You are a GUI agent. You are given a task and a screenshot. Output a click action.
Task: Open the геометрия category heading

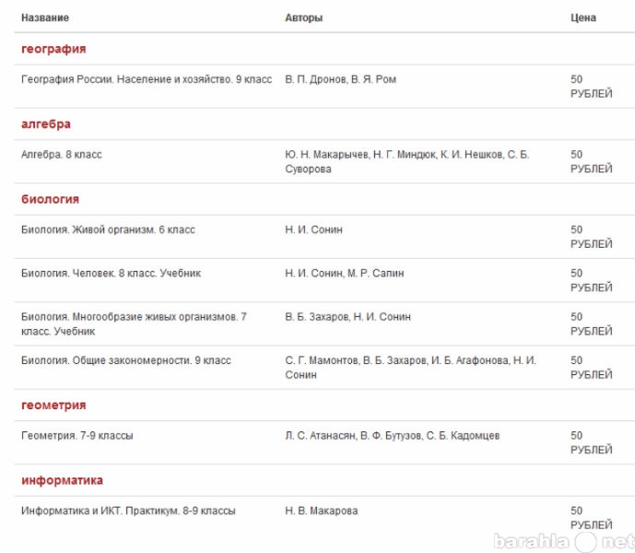[53, 406]
